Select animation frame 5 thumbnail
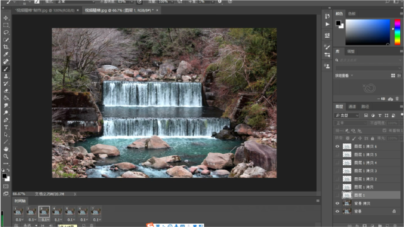The image size is (404, 227). pyautogui.click(x=70, y=212)
